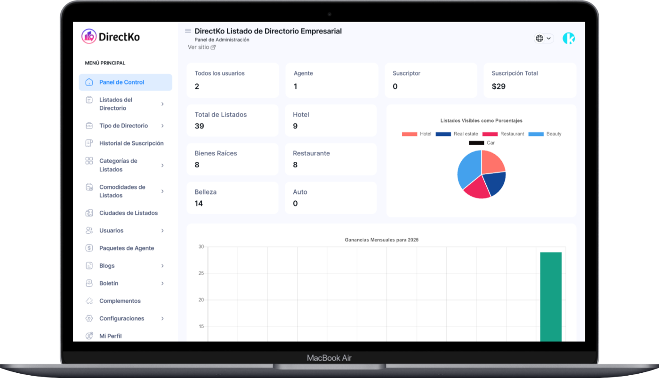Click the hamburger menu icon in header
This screenshot has height=378, width=659.
tap(188, 31)
